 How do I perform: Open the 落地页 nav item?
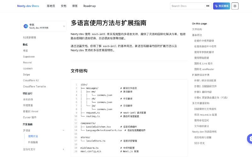point(51,6)
